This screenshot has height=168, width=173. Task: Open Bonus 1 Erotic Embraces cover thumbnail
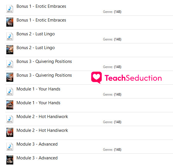point(10,22)
